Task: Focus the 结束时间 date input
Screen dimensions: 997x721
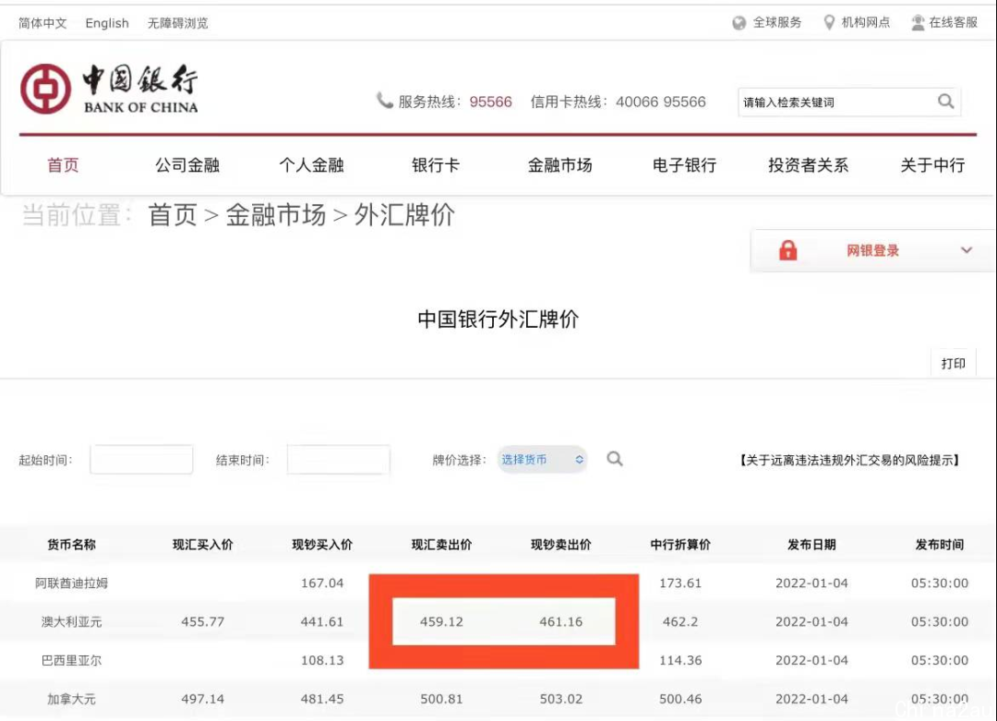Action: pyautogui.click(x=338, y=459)
